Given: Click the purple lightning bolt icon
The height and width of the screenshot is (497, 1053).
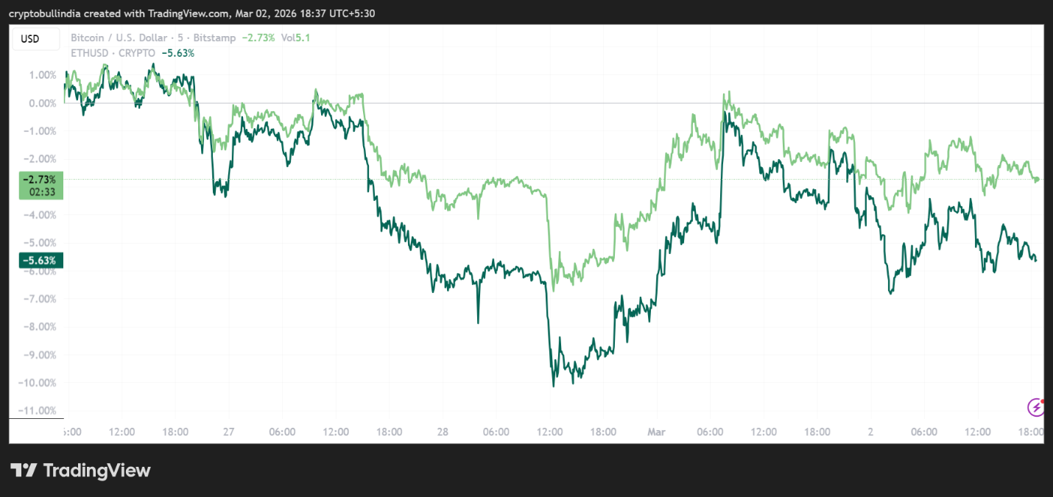Looking at the screenshot, I should (1036, 406).
